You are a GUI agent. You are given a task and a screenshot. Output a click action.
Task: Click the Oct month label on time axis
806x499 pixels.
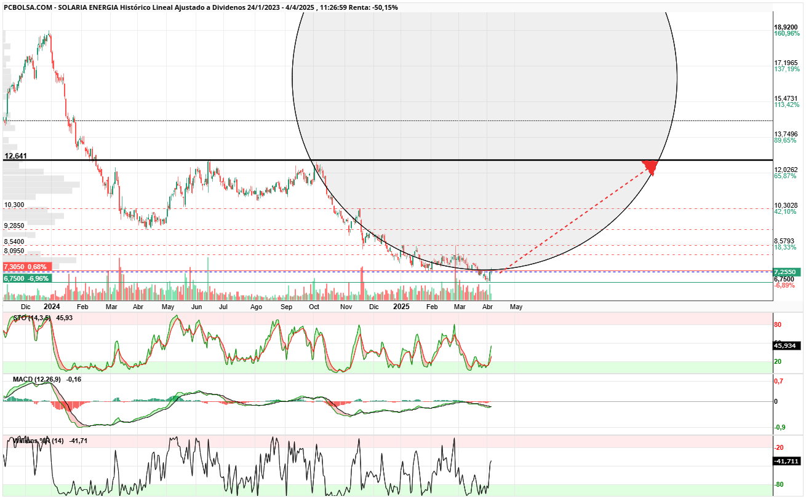pos(314,306)
